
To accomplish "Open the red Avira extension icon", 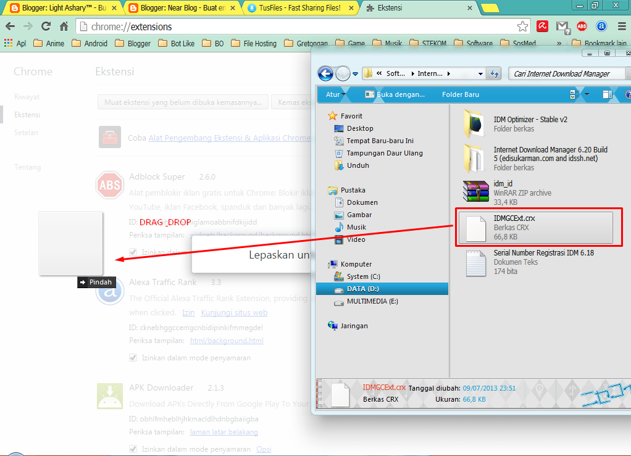I will pos(543,27).
